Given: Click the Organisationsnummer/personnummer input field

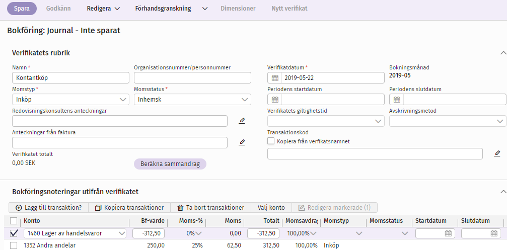Looking at the screenshot, I should click(x=192, y=78).
